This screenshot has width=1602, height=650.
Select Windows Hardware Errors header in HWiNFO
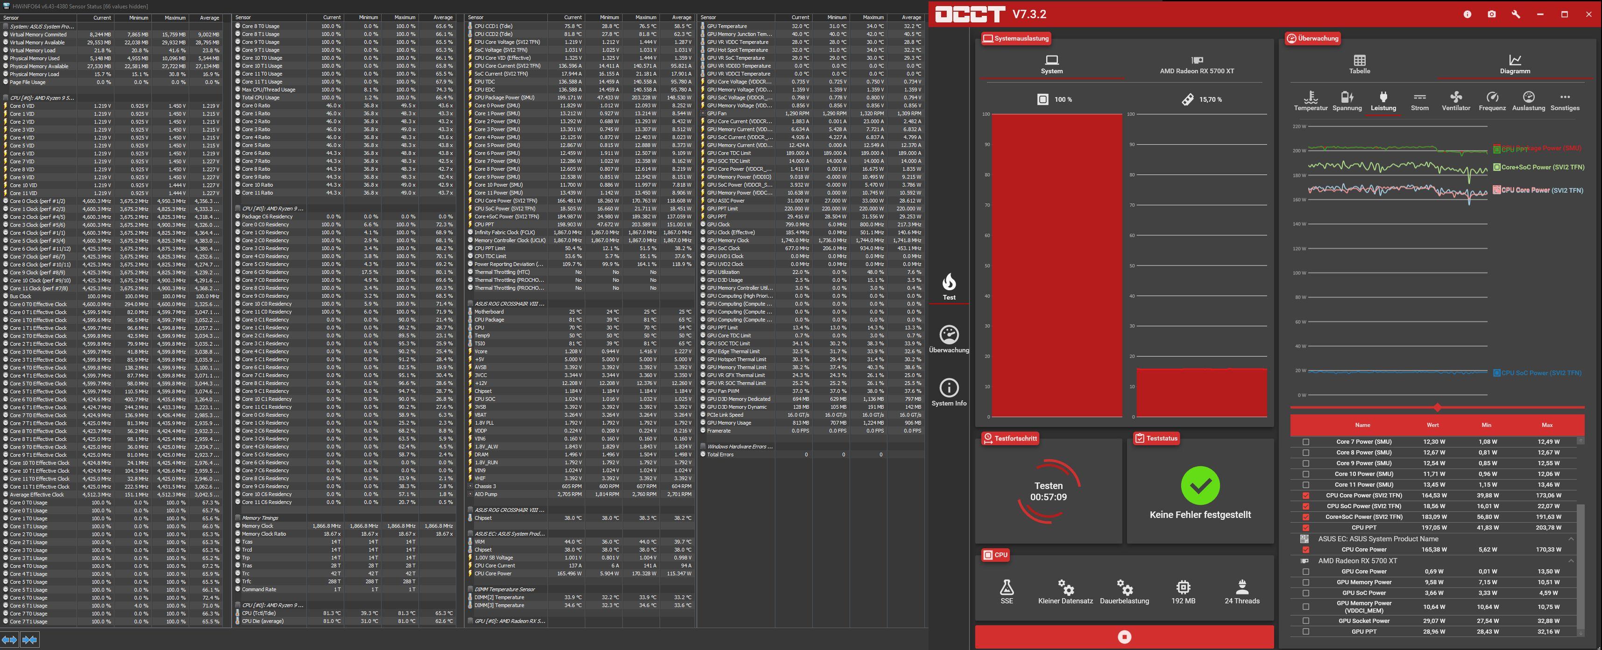812,446
